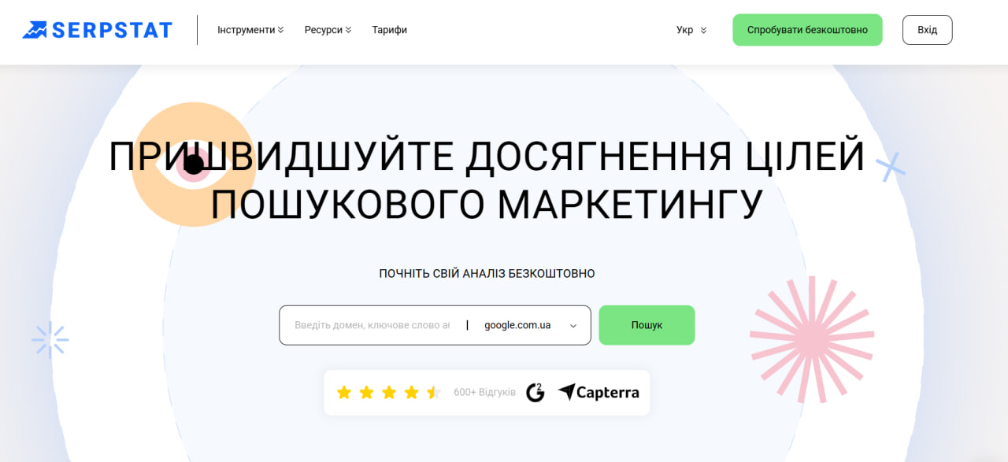Click the Capterra logo

coord(598,392)
